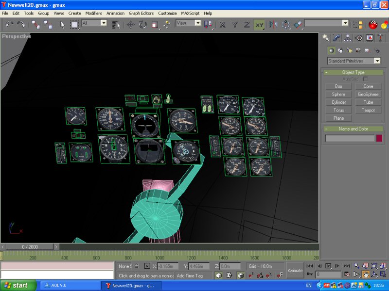The height and width of the screenshot is (291, 389).
Task: Select the Select and Move tool
Action: [131, 24]
